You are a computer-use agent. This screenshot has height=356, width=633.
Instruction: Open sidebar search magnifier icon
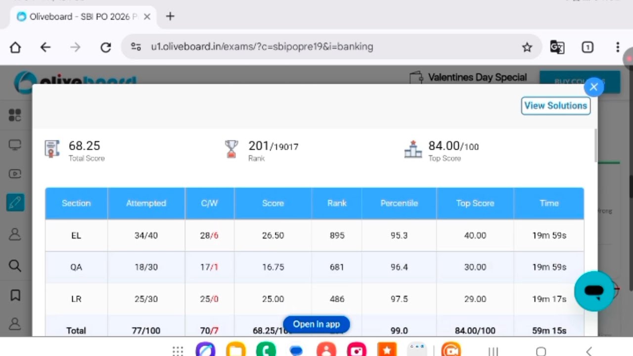(15, 266)
